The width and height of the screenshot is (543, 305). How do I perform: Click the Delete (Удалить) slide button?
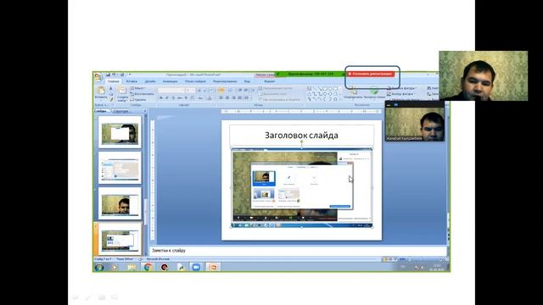[138, 99]
